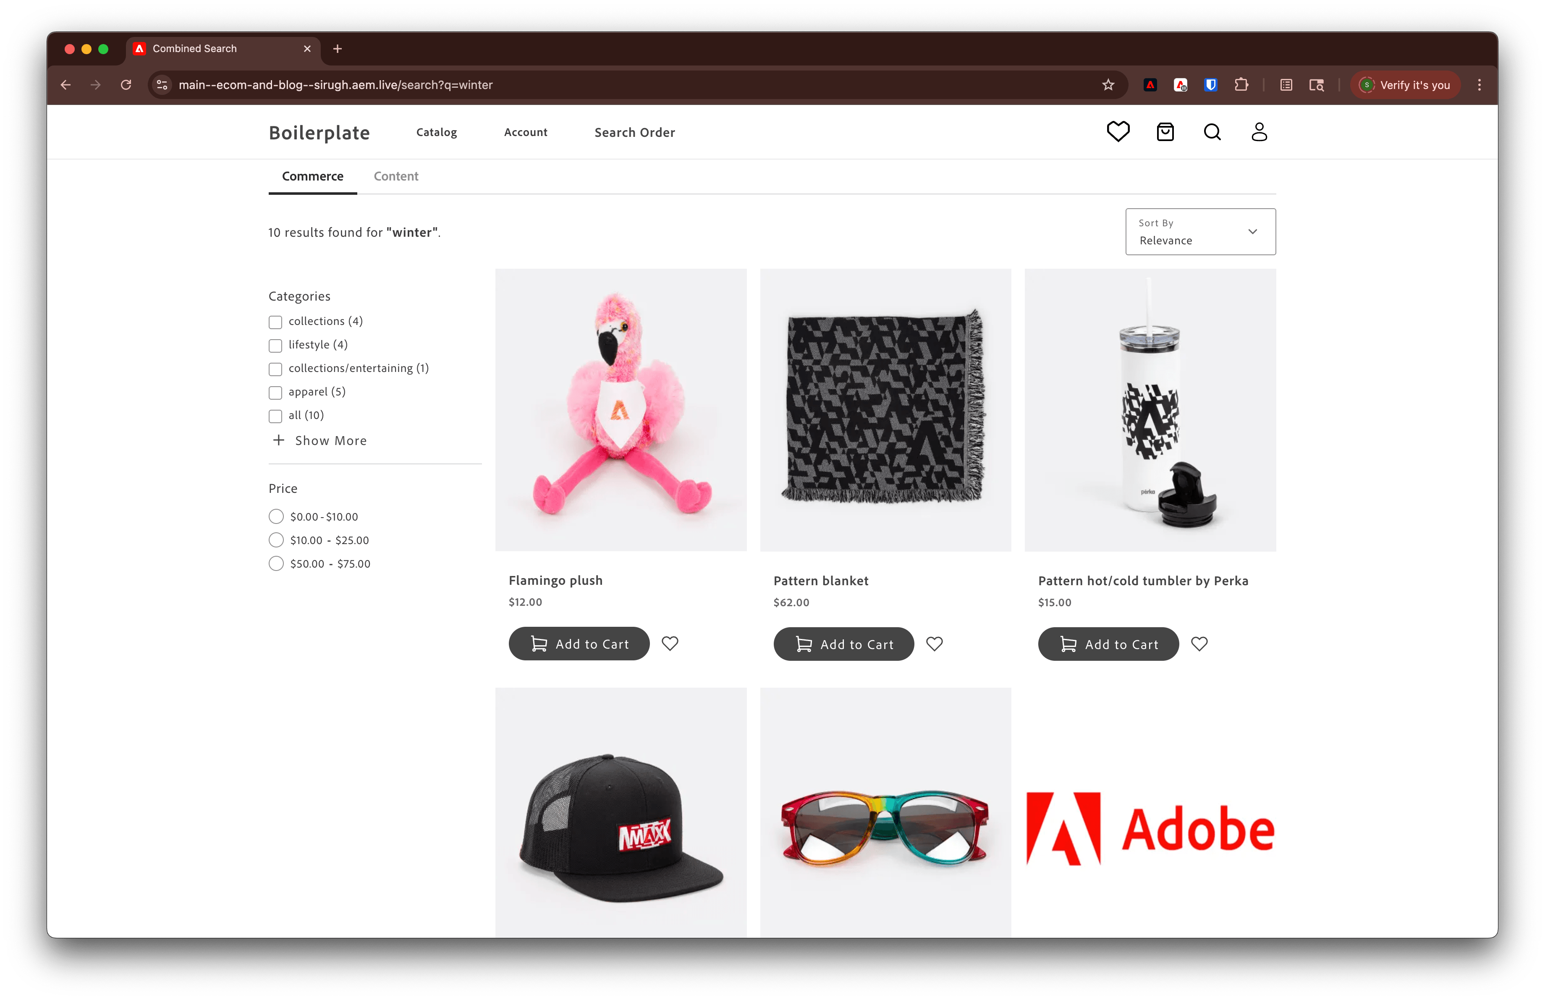Screen dimensions: 1545x1000
Task: Click the heart icon next to Pattern blanket
Action: [934, 644]
